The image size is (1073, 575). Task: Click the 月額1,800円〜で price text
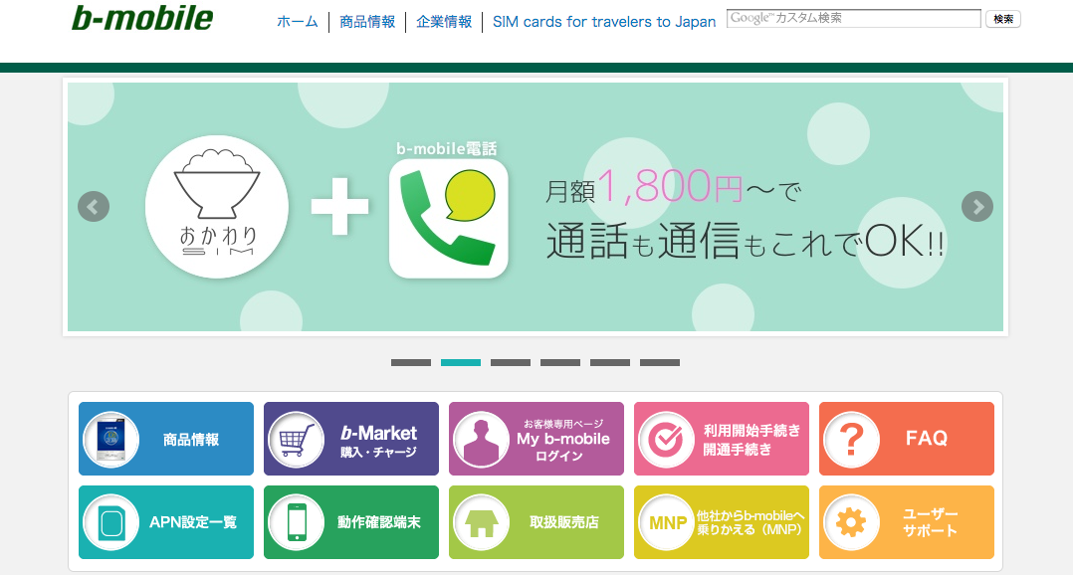[x=673, y=187]
